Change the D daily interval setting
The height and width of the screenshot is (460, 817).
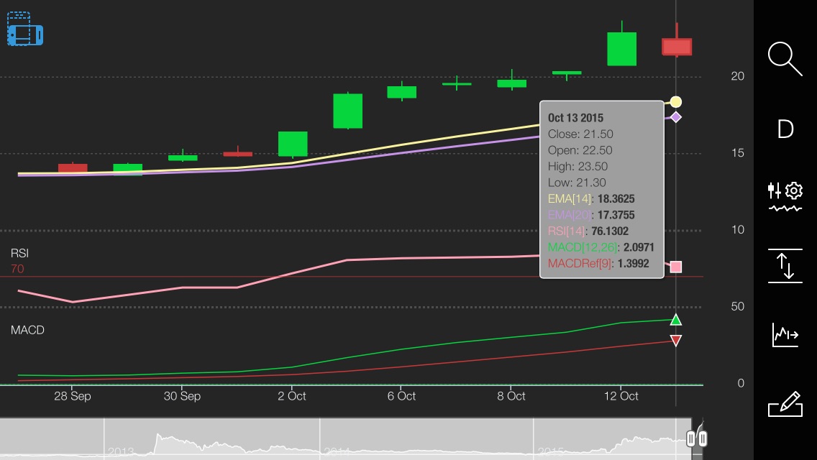[x=785, y=129]
